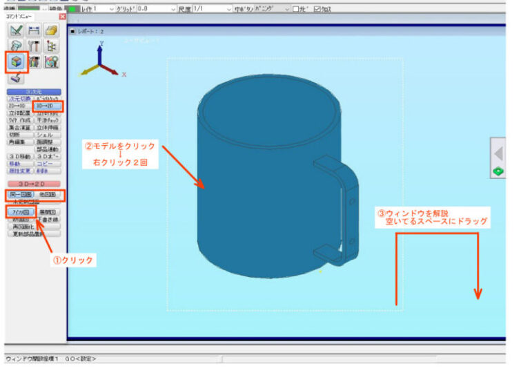Click the gray line type swatch
Viewport: 530px width, 373px height.
[29, 8]
